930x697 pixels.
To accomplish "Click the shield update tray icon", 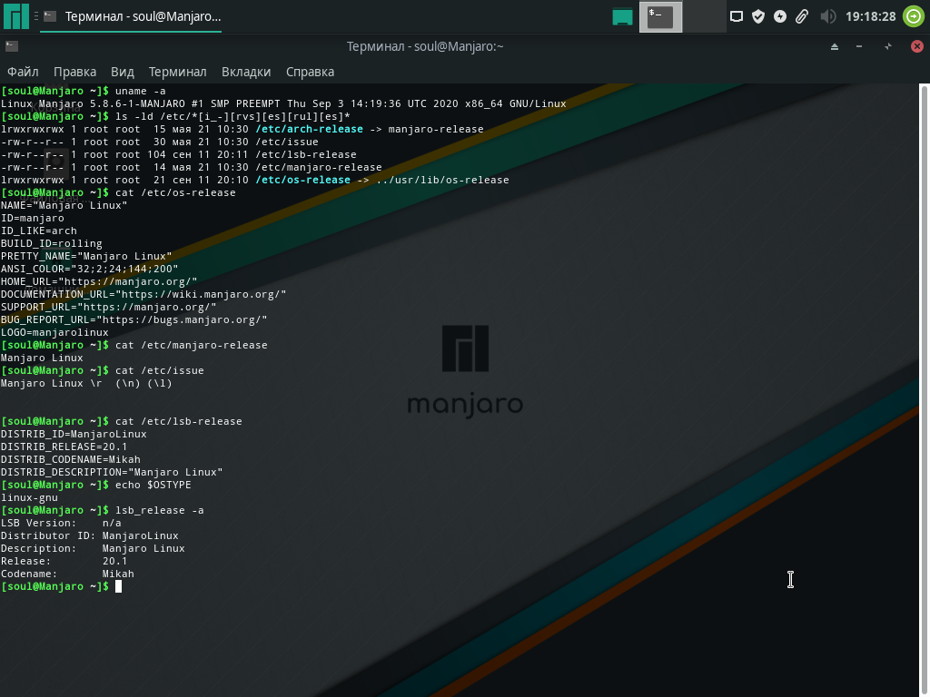I will 758,16.
